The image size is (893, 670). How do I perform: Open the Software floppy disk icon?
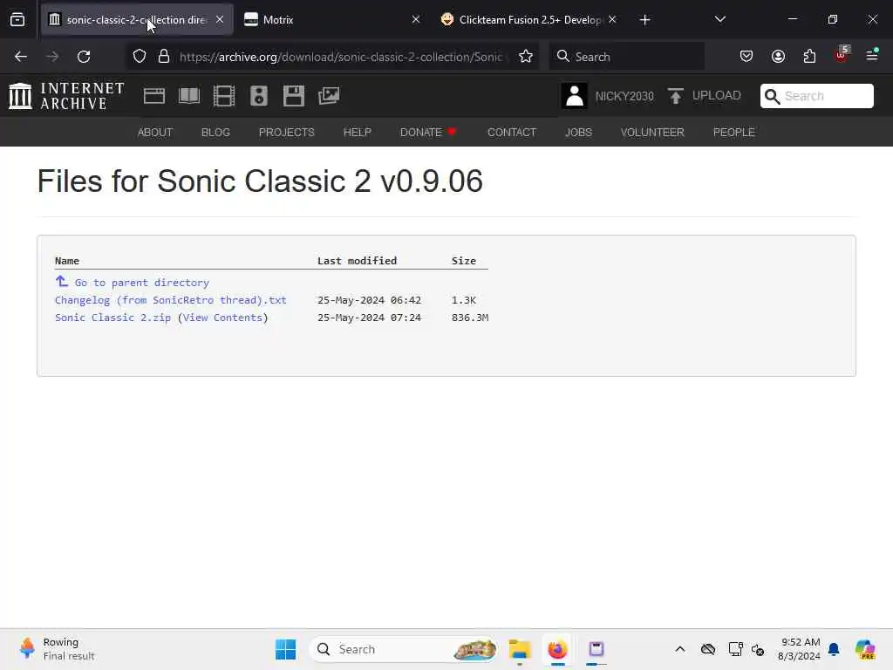click(293, 96)
